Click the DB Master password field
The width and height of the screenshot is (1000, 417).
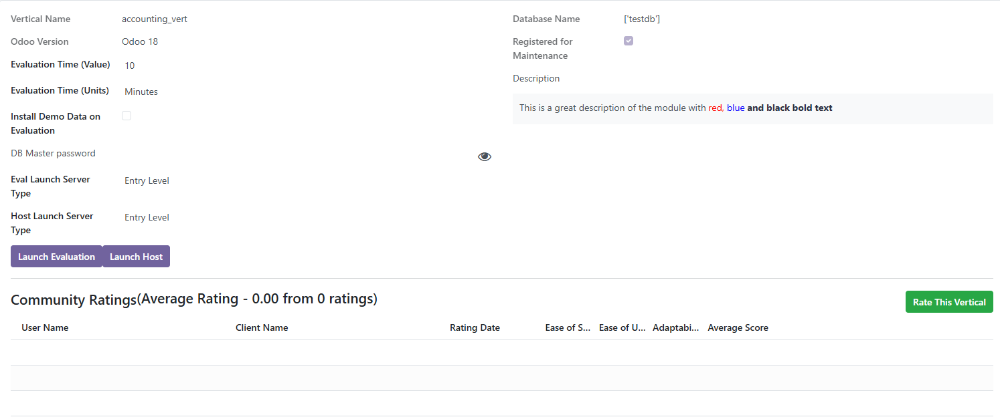(x=298, y=156)
